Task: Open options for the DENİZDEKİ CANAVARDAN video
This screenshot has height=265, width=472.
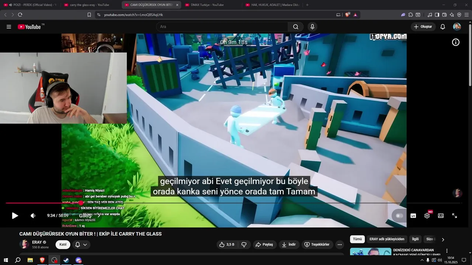Action: pyautogui.click(x=447, y=251)
